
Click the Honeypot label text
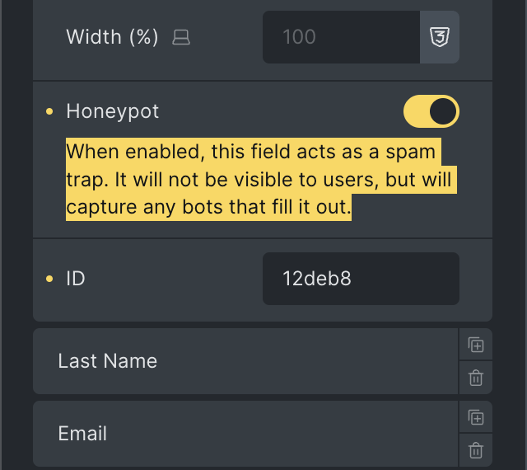click(113, 111)
